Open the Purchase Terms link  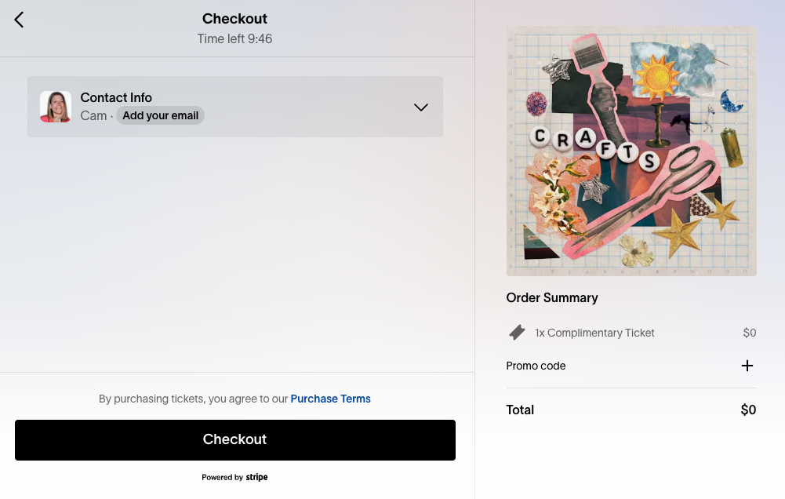tap(330, 399)
